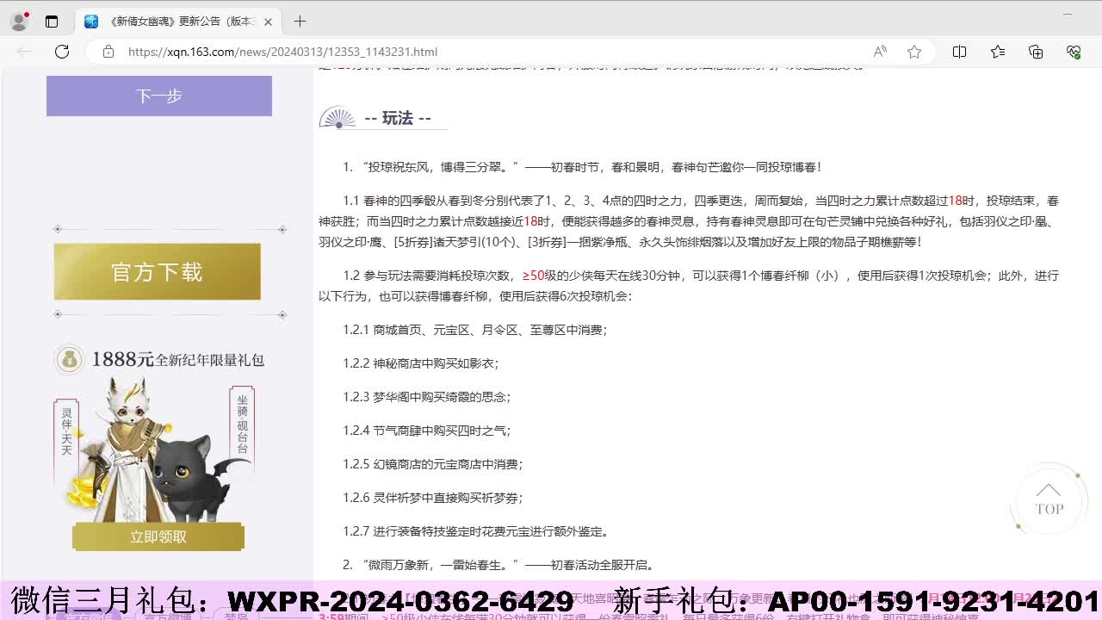Click the 玩法 section heading
This screenshot has width=1102, height=620.
click(398, 118)
